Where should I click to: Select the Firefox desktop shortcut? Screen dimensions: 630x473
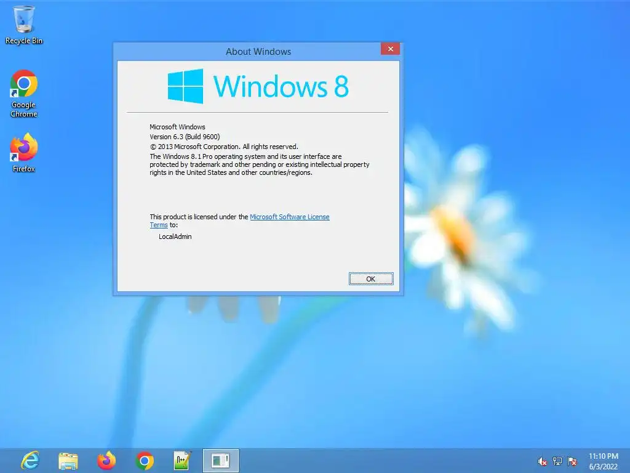(24, 153)
